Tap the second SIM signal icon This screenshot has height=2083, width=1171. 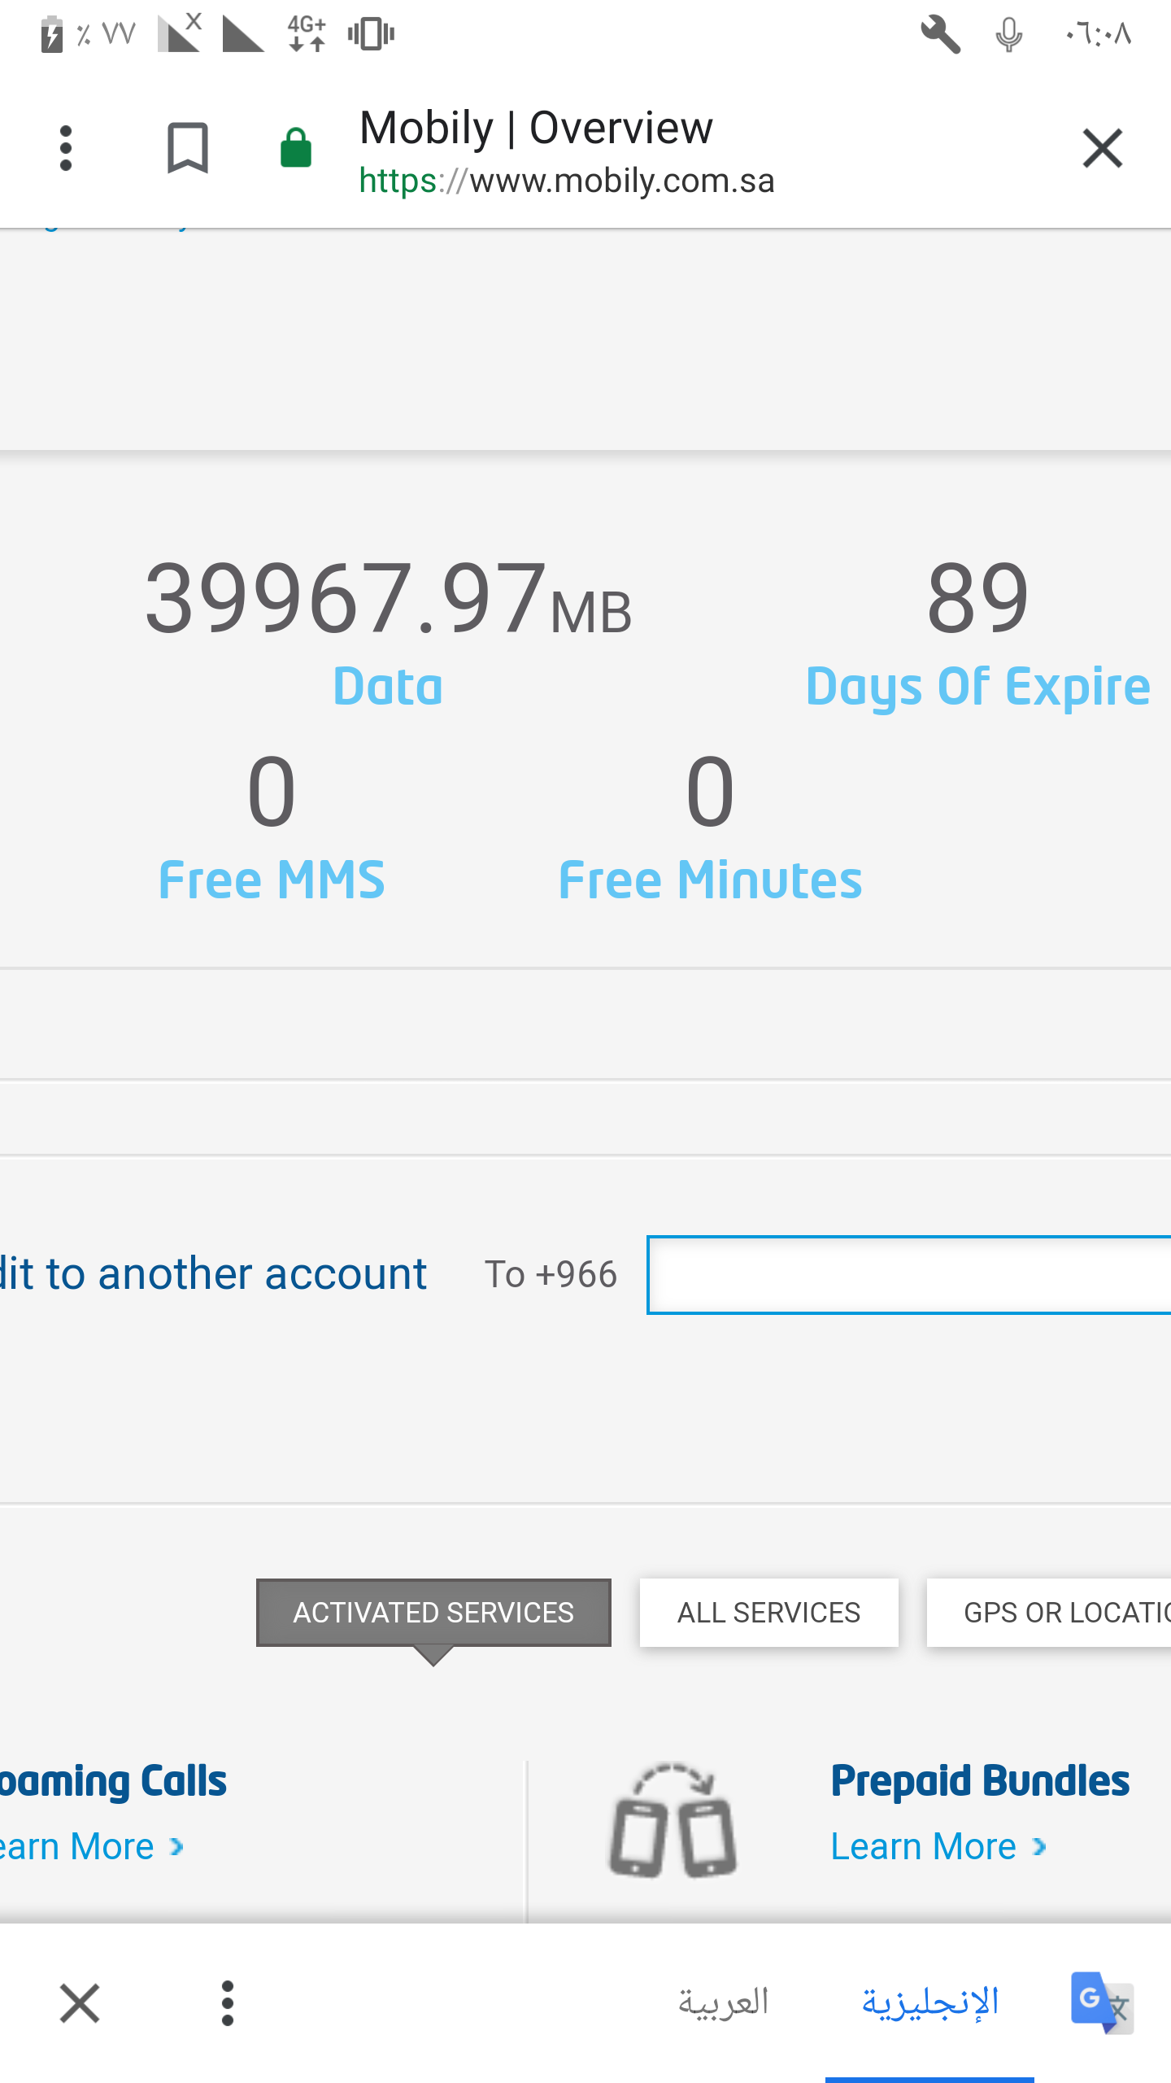coord(243,34)
